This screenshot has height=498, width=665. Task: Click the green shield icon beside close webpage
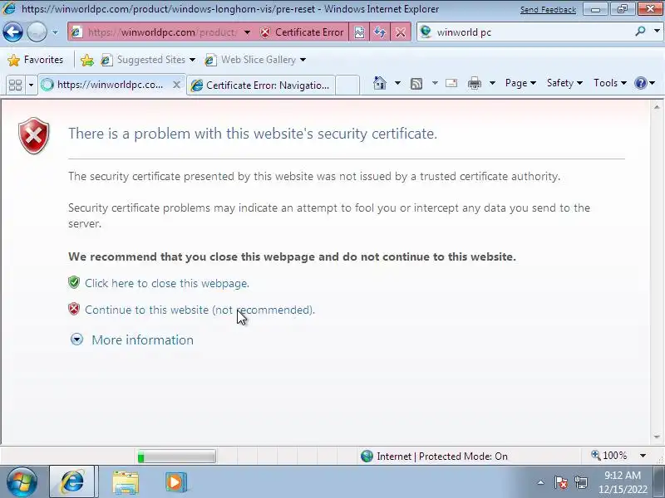coord(74,282)
